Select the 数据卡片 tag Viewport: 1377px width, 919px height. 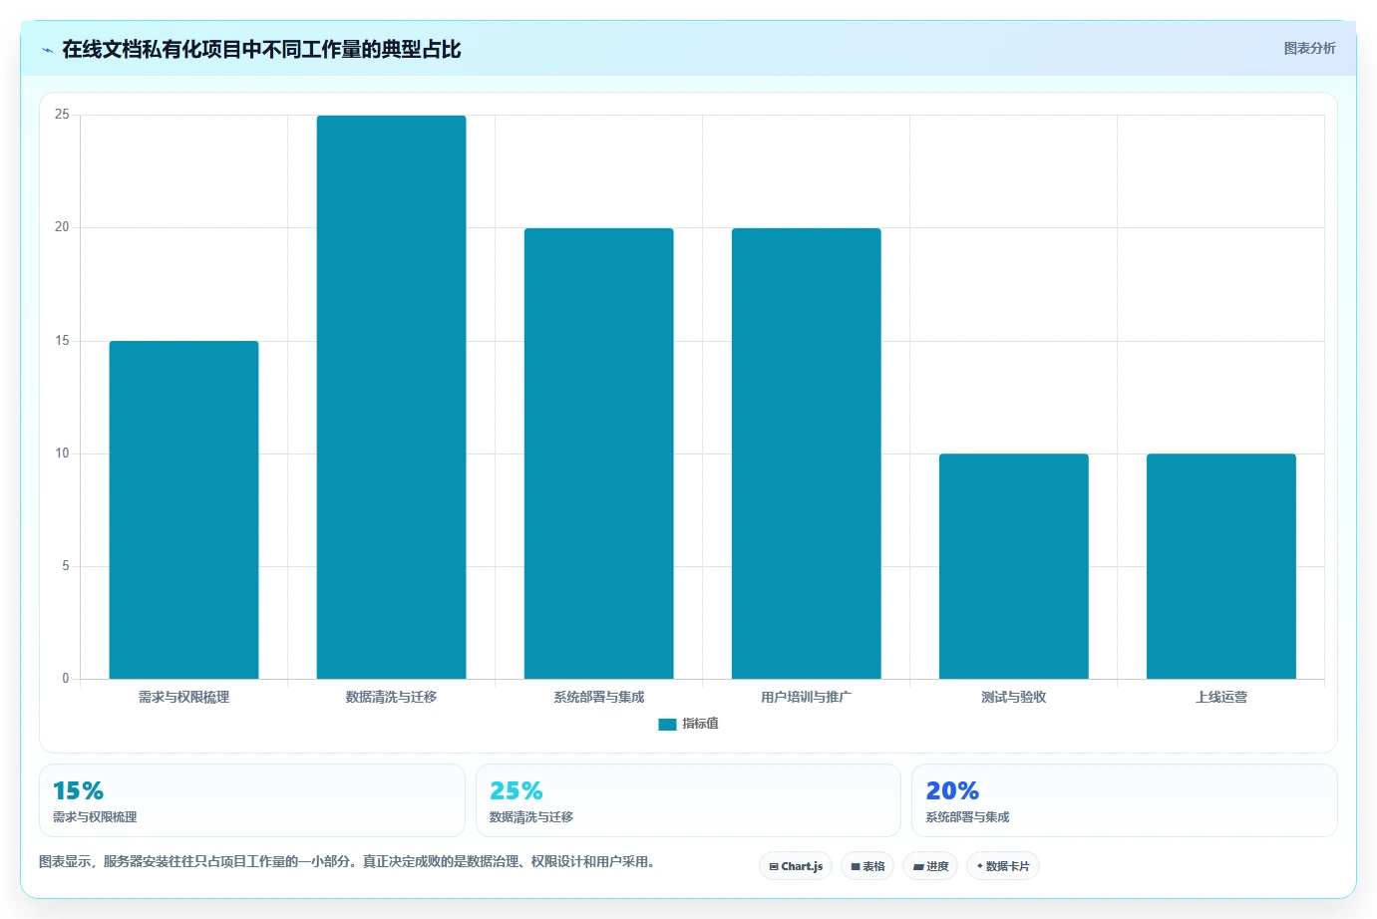(1003, 866)
